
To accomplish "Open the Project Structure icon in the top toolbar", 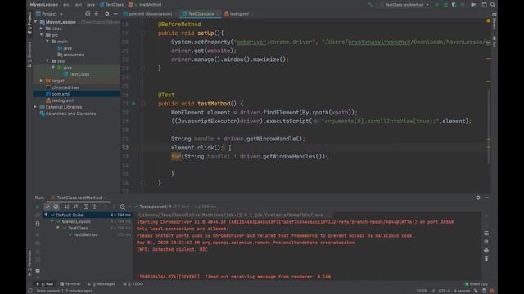I will click(x=484, y=5).
